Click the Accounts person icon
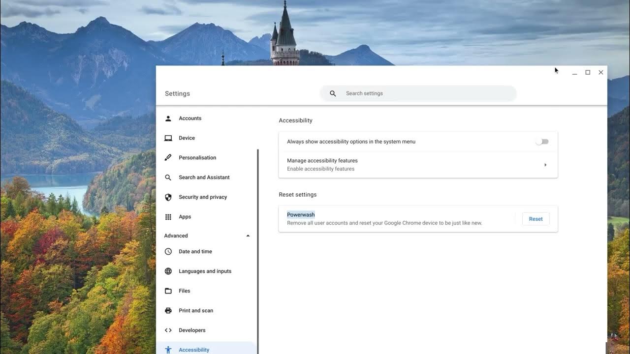Screen dimensions: 630x354 (168, 118)
